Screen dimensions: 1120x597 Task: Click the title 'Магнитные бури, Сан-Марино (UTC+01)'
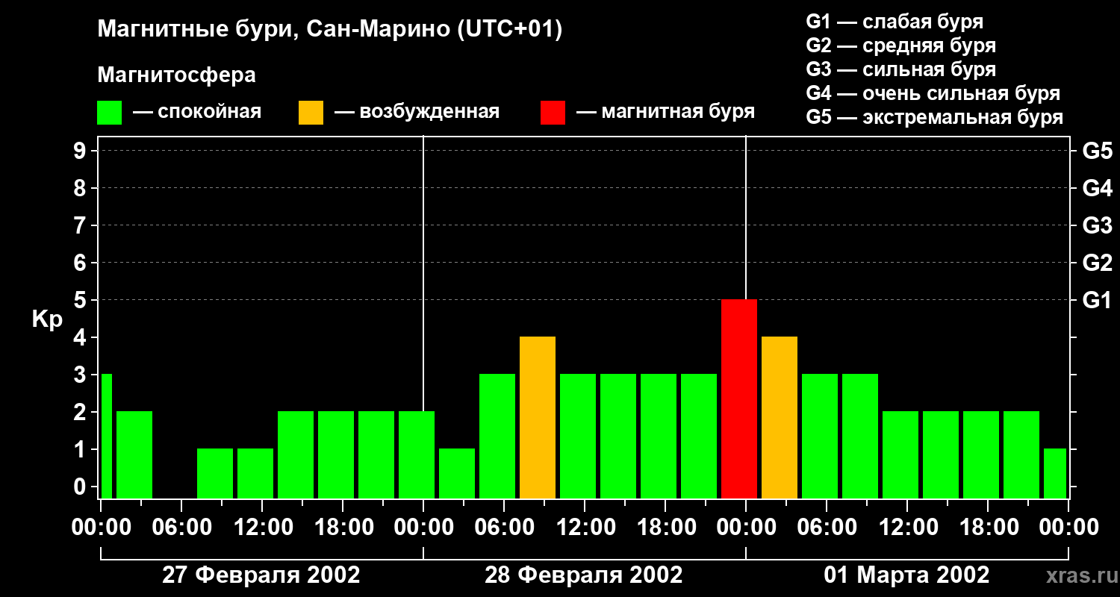pyautogui.click(x=329, y=30)
